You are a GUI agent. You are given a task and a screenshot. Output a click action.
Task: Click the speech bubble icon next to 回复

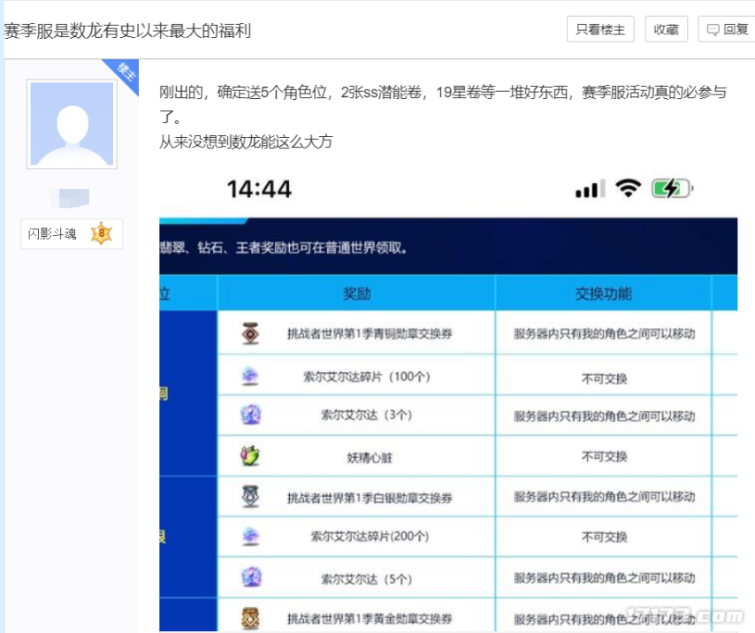pyautogui.click(x=714, y=29)
